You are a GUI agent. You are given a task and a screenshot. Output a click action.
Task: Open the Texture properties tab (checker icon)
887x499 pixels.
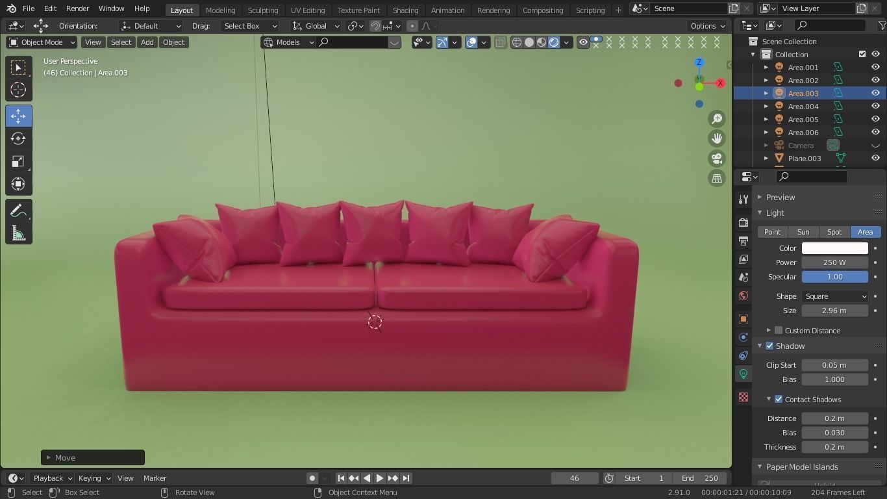[743, 397]
